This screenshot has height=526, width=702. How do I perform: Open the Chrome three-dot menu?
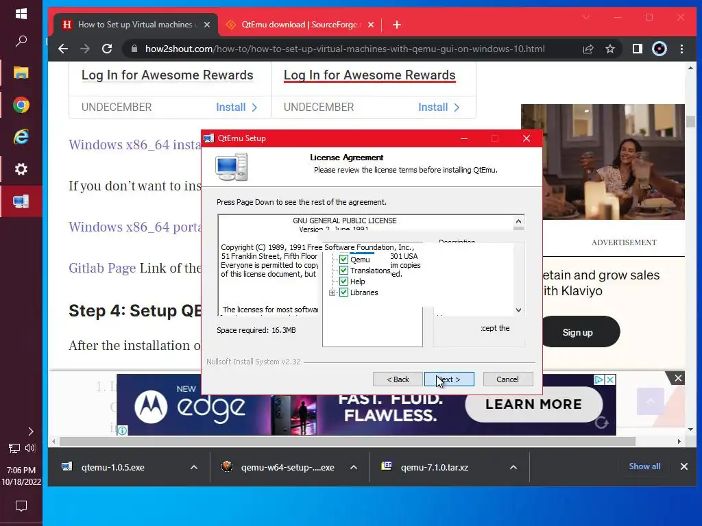click(x=682, y=49)
